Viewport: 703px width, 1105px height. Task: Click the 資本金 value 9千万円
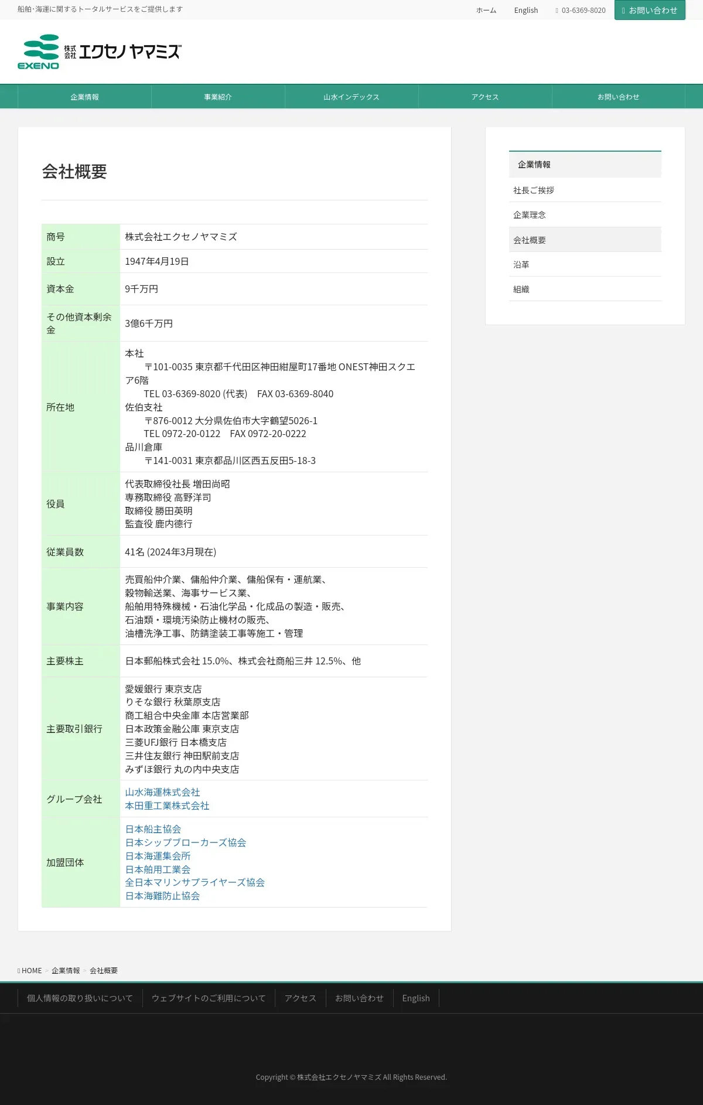tap(141, 289)
